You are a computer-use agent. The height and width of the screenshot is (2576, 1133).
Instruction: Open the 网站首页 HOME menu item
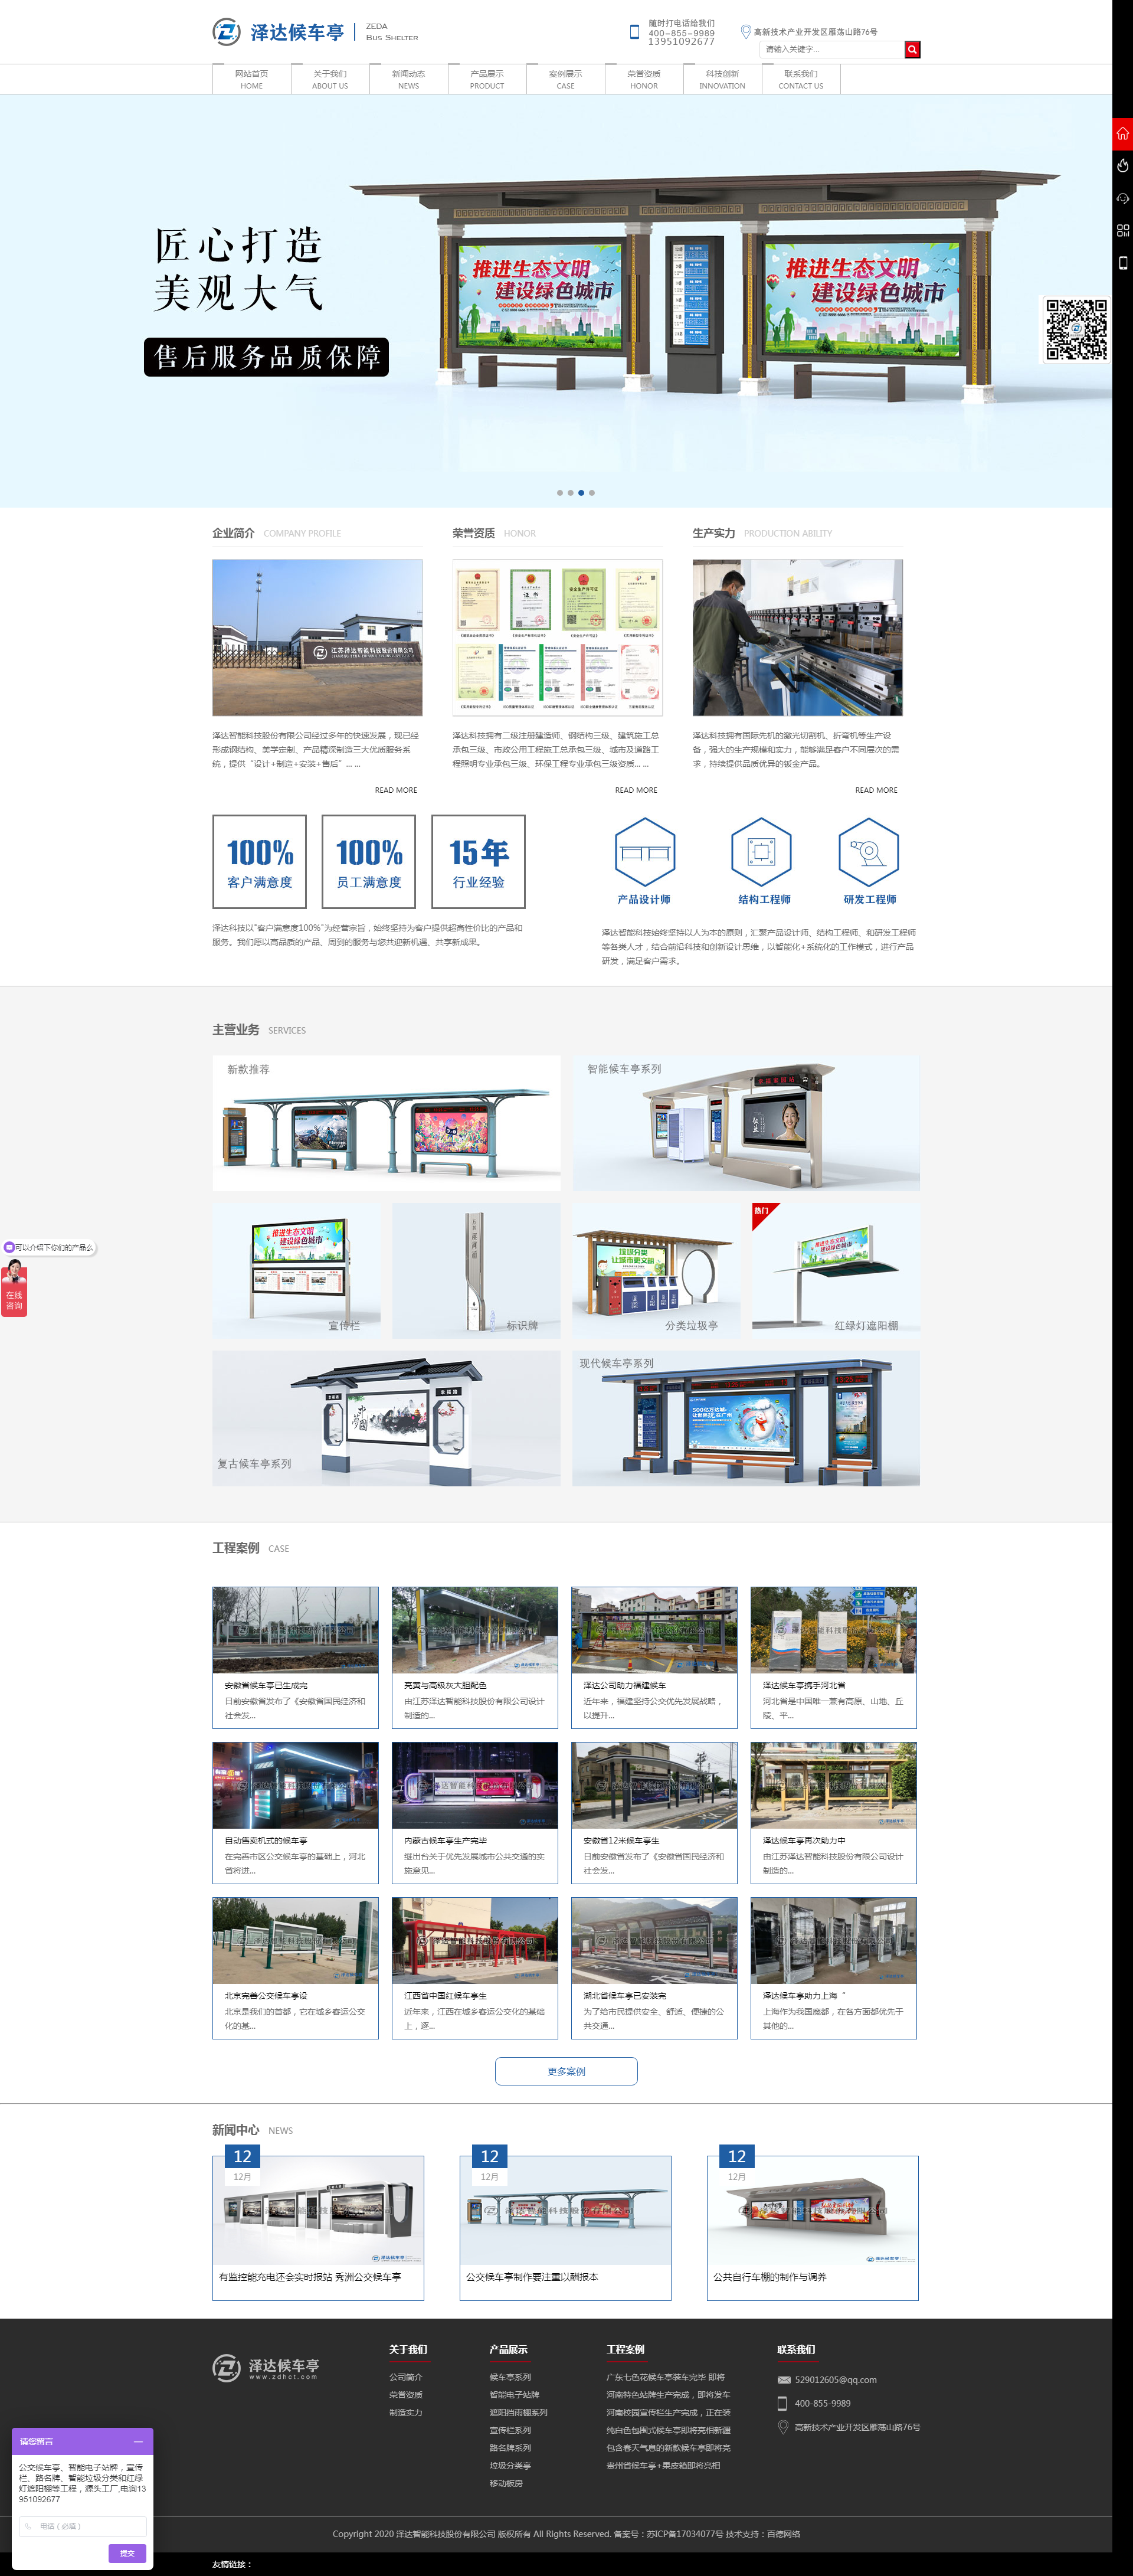click(251, 79)
